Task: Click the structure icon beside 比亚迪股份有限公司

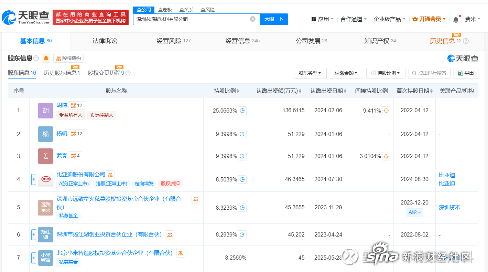Action: (x=110, y=175)
